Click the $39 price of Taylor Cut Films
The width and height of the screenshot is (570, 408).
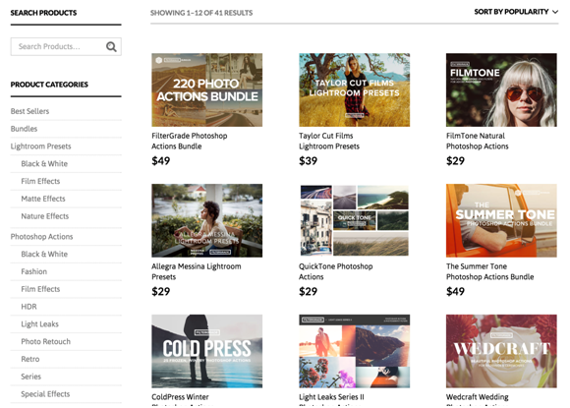point(308,160)
